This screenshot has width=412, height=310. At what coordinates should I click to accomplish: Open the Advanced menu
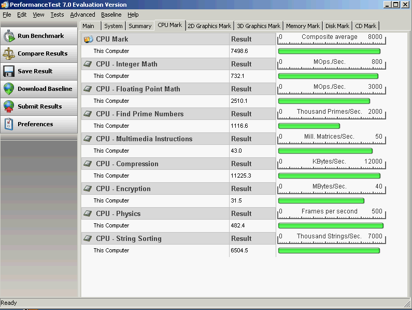(x=82, y=15)
